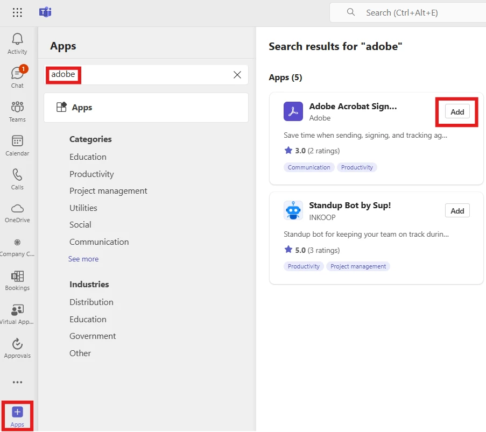This screenshot has width=486, height=432.
Task: Click the Microsoft Teams logo icon
Action: tap(45, 12)
